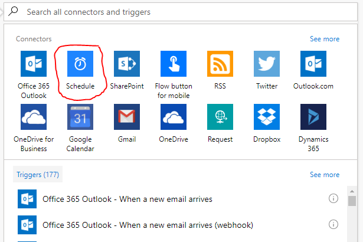This screenshot has height=242, width=363.
Task: Open the Twitter bird connector
Action: (x=267, y=64)
